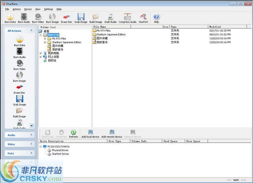The width and height of the screenshot is (253, 183).
Task: Expand the 网上邻居 tree node
Action: 41,57
